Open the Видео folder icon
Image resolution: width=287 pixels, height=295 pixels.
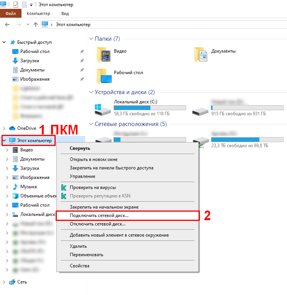point(104,55)
